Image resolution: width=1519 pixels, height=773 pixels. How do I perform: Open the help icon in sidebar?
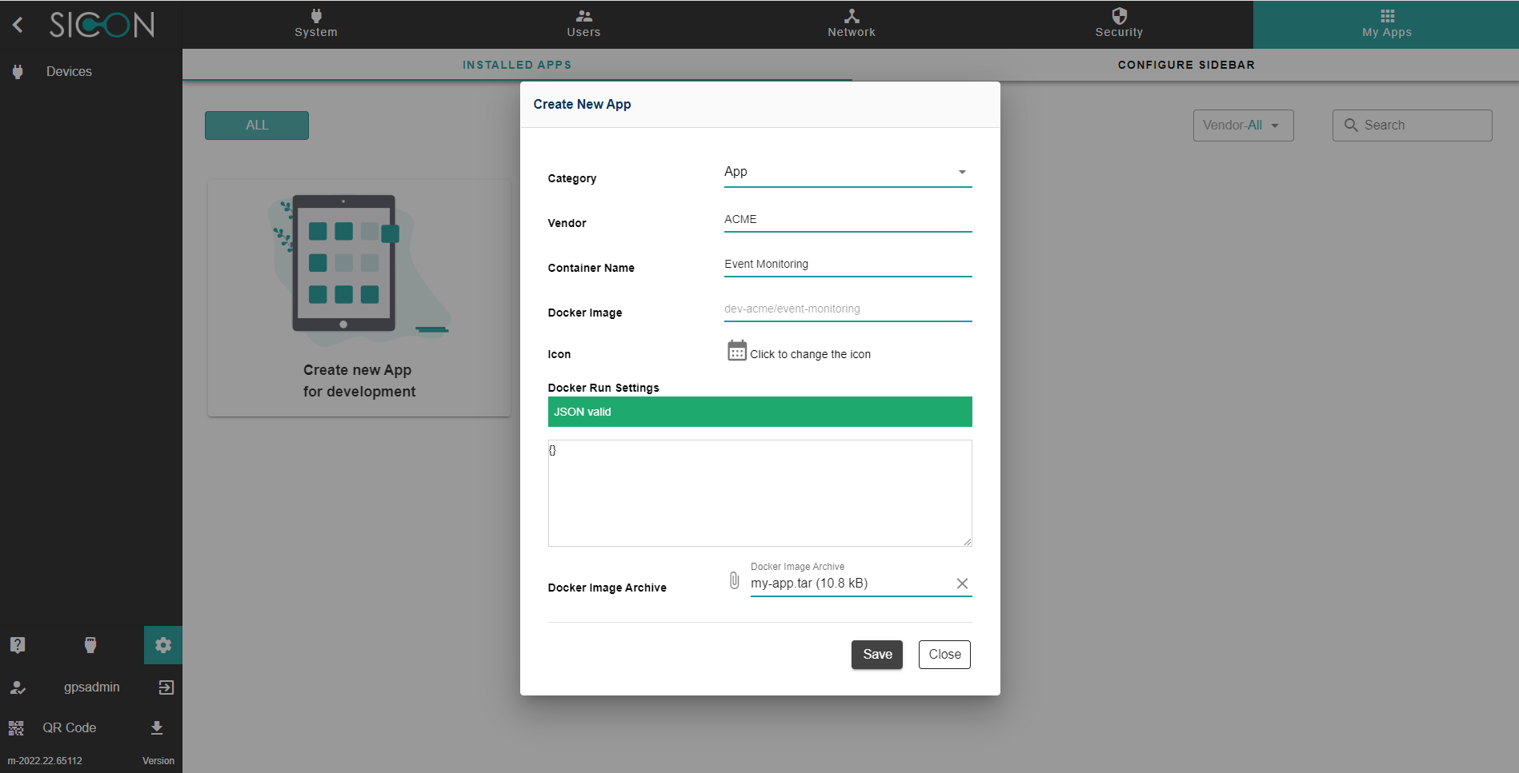(18, 645)
